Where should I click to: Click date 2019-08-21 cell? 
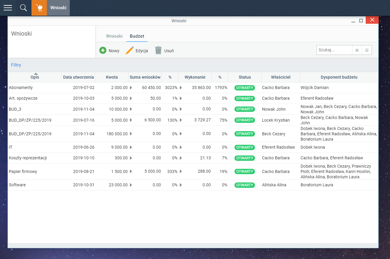(84, 171)
